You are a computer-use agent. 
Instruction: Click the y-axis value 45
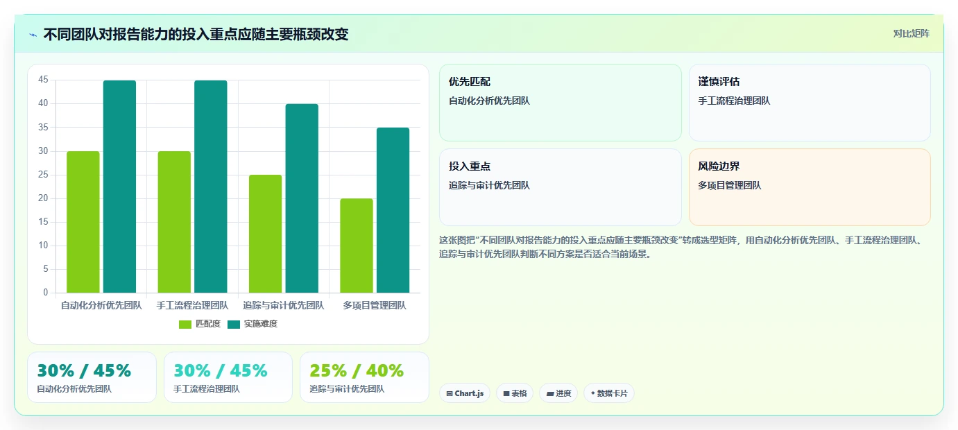pyautogui.click(x=43, y=80)
